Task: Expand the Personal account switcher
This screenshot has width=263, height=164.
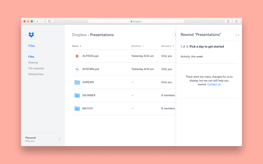Action: 59,139
